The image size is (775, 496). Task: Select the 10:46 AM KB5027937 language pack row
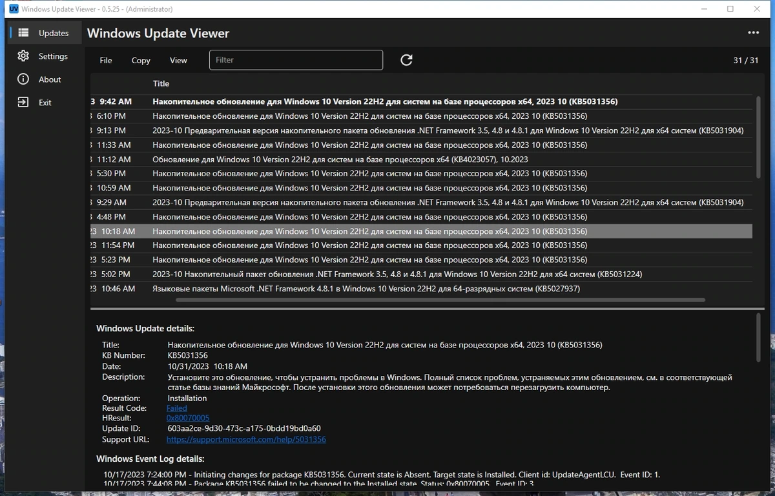click(421, 289)
